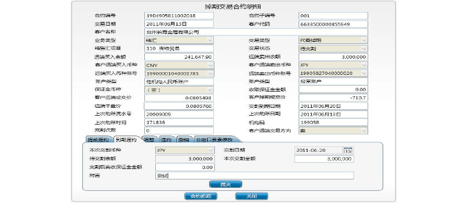This screenshot has width=467, height=203.
Task: Focus the 上次动账时间 field 171836
Action: pyautogui.click(x=179, y=122)
